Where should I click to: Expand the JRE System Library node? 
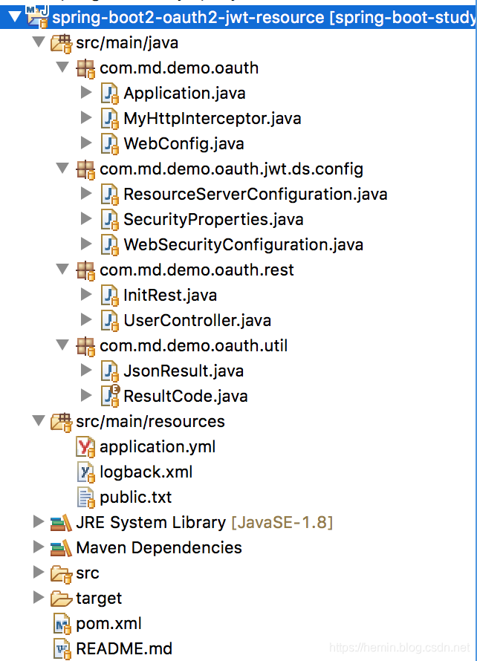[39, 522]
